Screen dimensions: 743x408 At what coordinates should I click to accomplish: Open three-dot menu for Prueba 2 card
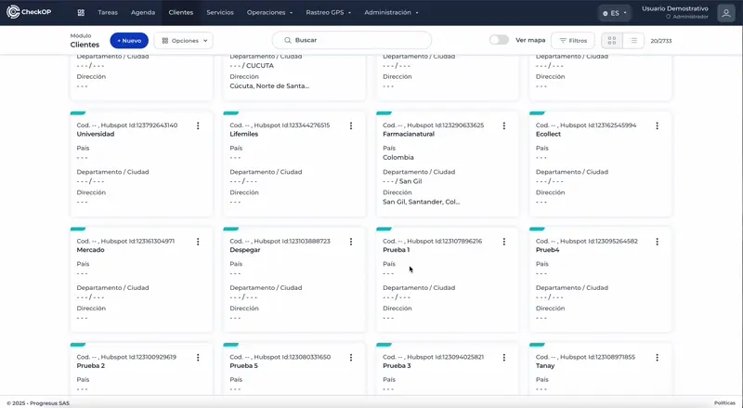pyautogui.click(x=198, y=357)
